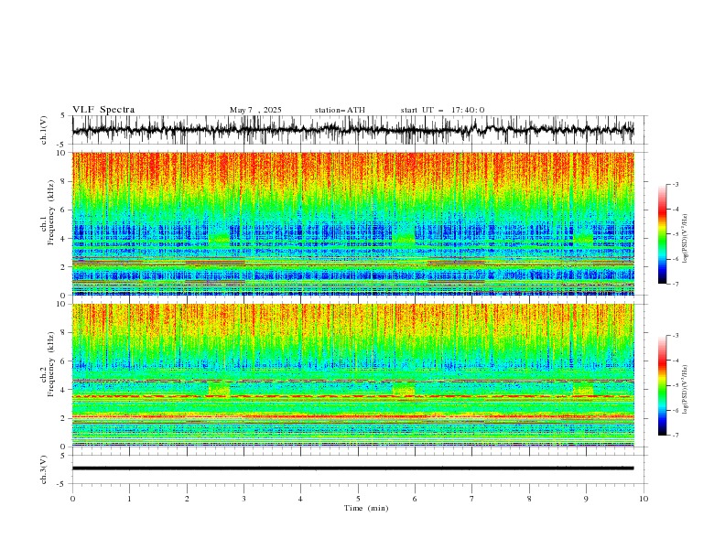Click the time axis tick label "9"

tap(586, 499)
